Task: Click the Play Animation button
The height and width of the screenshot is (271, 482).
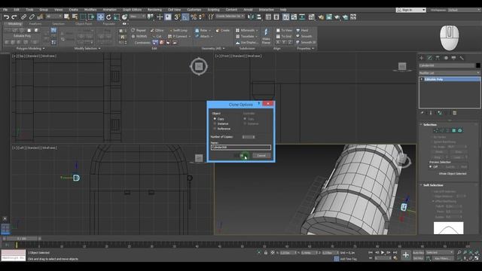Action: point(383,253)
